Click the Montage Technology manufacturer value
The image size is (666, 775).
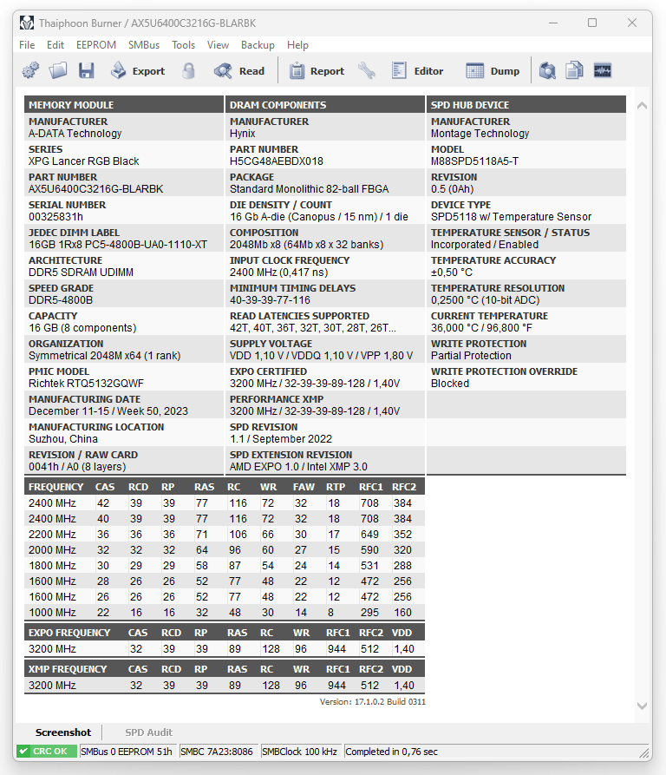click(x=480, y=134)
